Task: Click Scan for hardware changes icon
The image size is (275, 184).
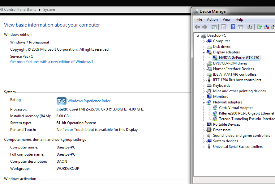Action: (x=250, y=27)
